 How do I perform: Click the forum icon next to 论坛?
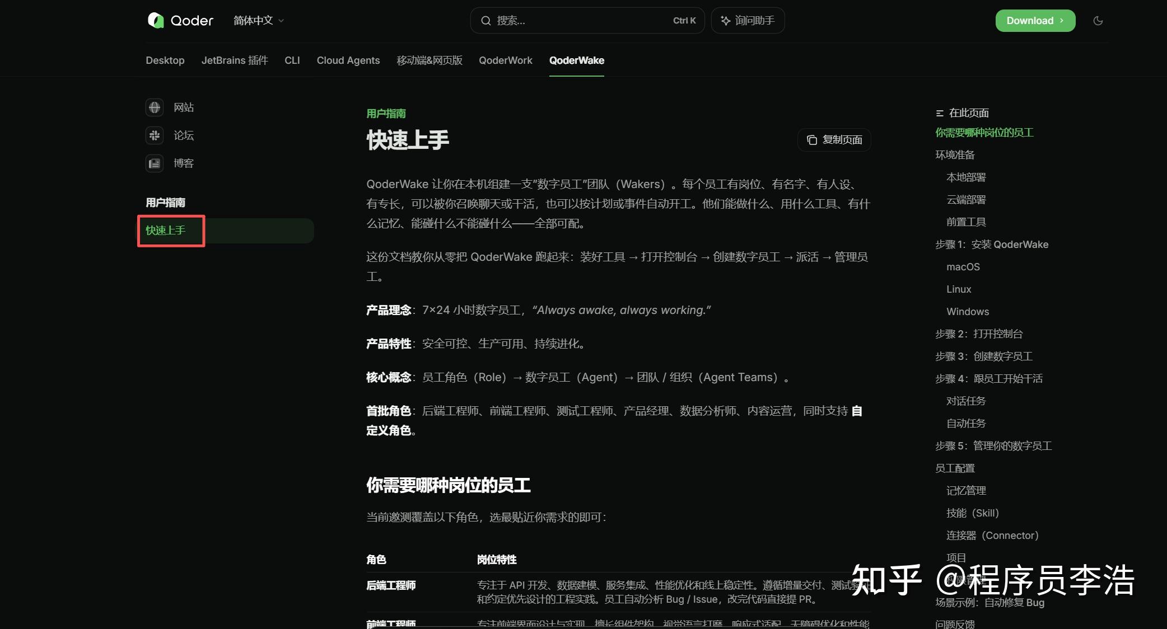[155, 135]
